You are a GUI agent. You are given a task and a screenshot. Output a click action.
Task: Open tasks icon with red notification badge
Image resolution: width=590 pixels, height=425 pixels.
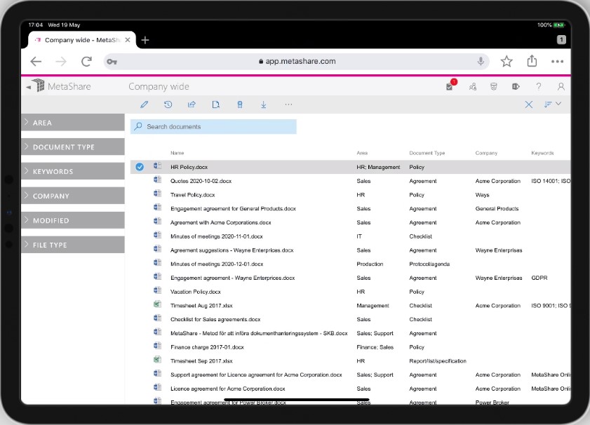pos(451,86)
